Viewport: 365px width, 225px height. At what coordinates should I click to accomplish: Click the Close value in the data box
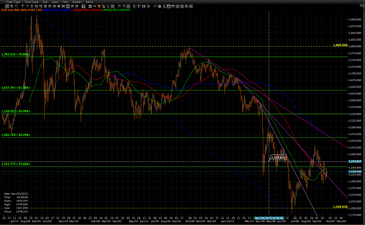point(22,212)
